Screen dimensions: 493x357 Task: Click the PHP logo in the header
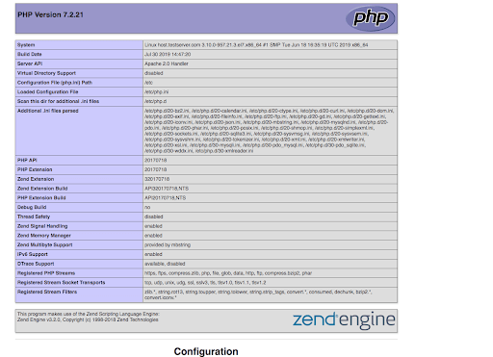tap(370, 18)
